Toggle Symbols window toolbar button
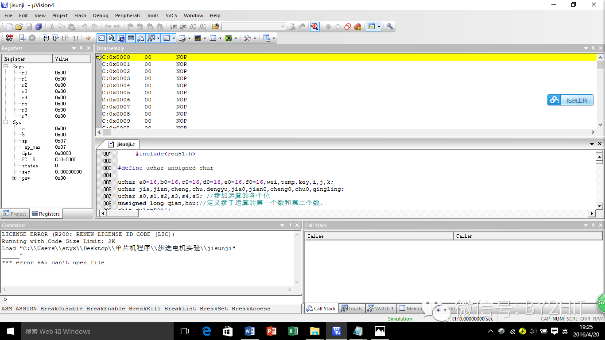Screen dimensions: 605x340 point(121,38)
